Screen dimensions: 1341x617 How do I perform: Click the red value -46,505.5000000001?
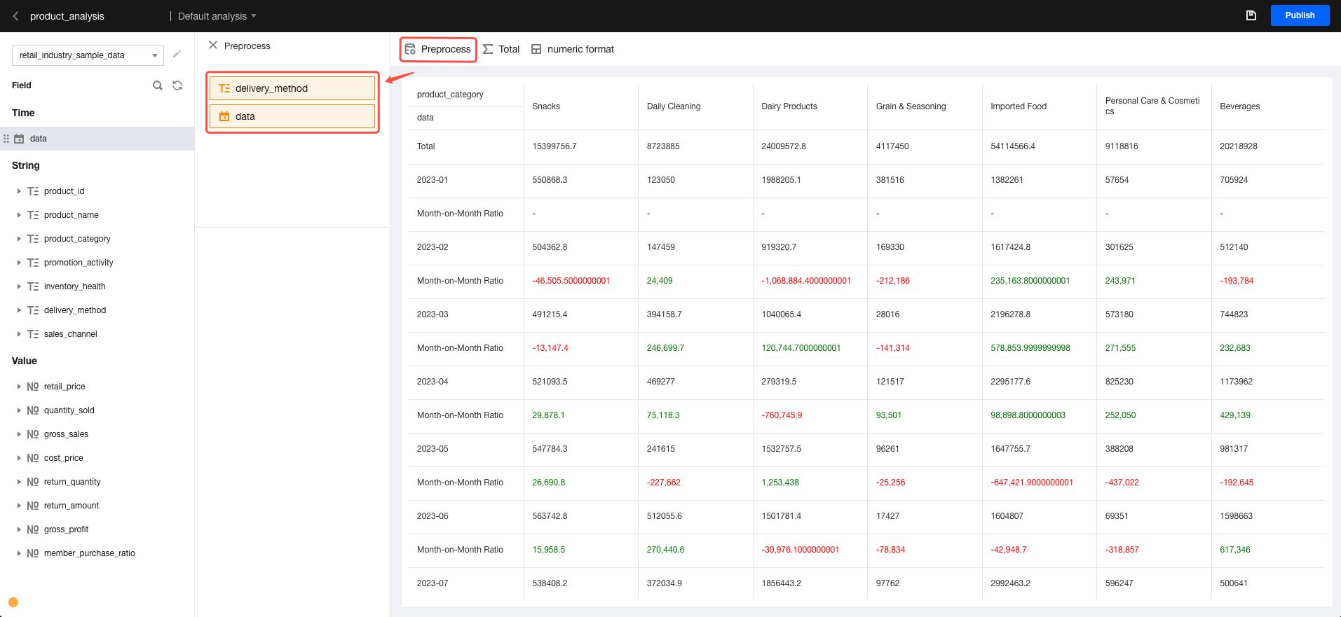pyautogui.click(x=571, y=281)
